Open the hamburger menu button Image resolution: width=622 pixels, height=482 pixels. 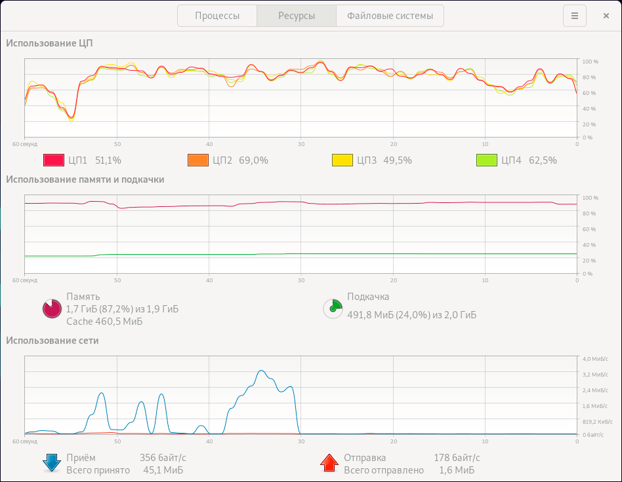(x=574, y=16)
